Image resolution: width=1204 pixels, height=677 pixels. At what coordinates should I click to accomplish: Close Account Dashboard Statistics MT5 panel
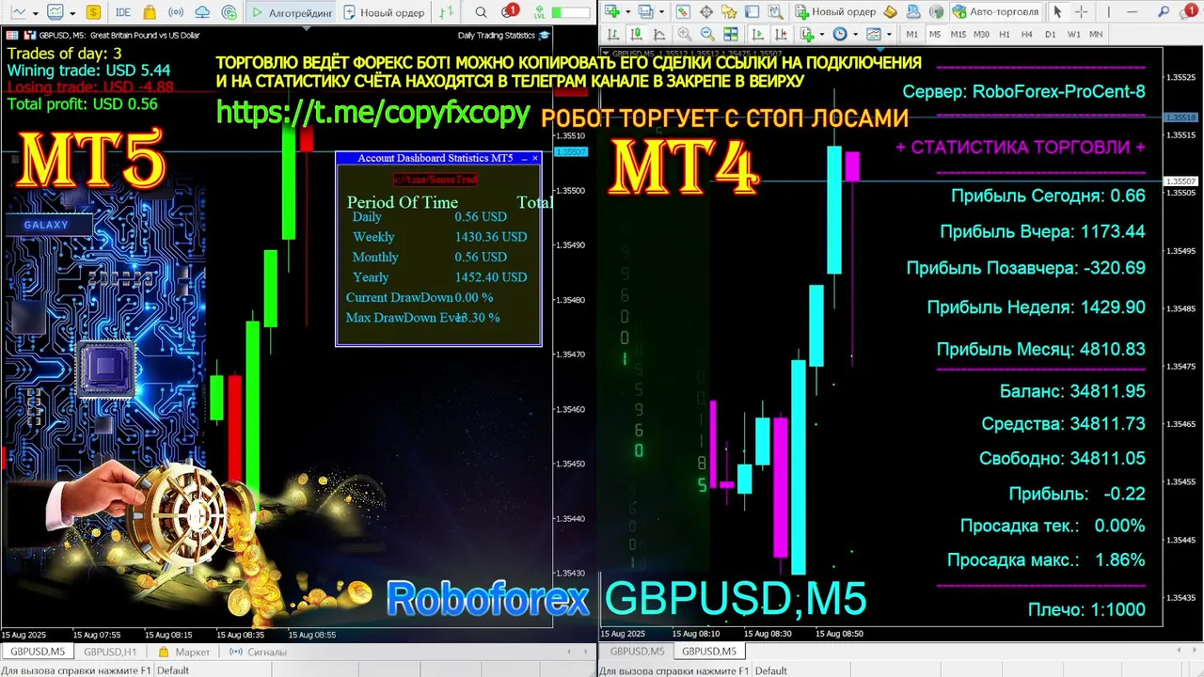tap(535, 158)
